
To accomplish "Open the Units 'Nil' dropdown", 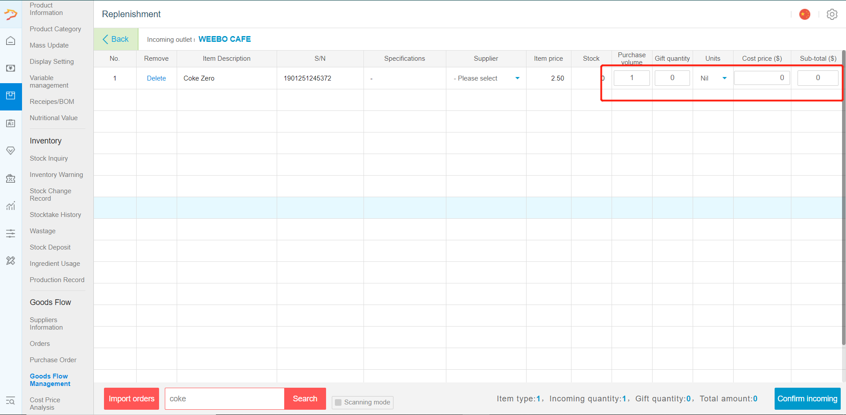I will click(x=713, y=78).
